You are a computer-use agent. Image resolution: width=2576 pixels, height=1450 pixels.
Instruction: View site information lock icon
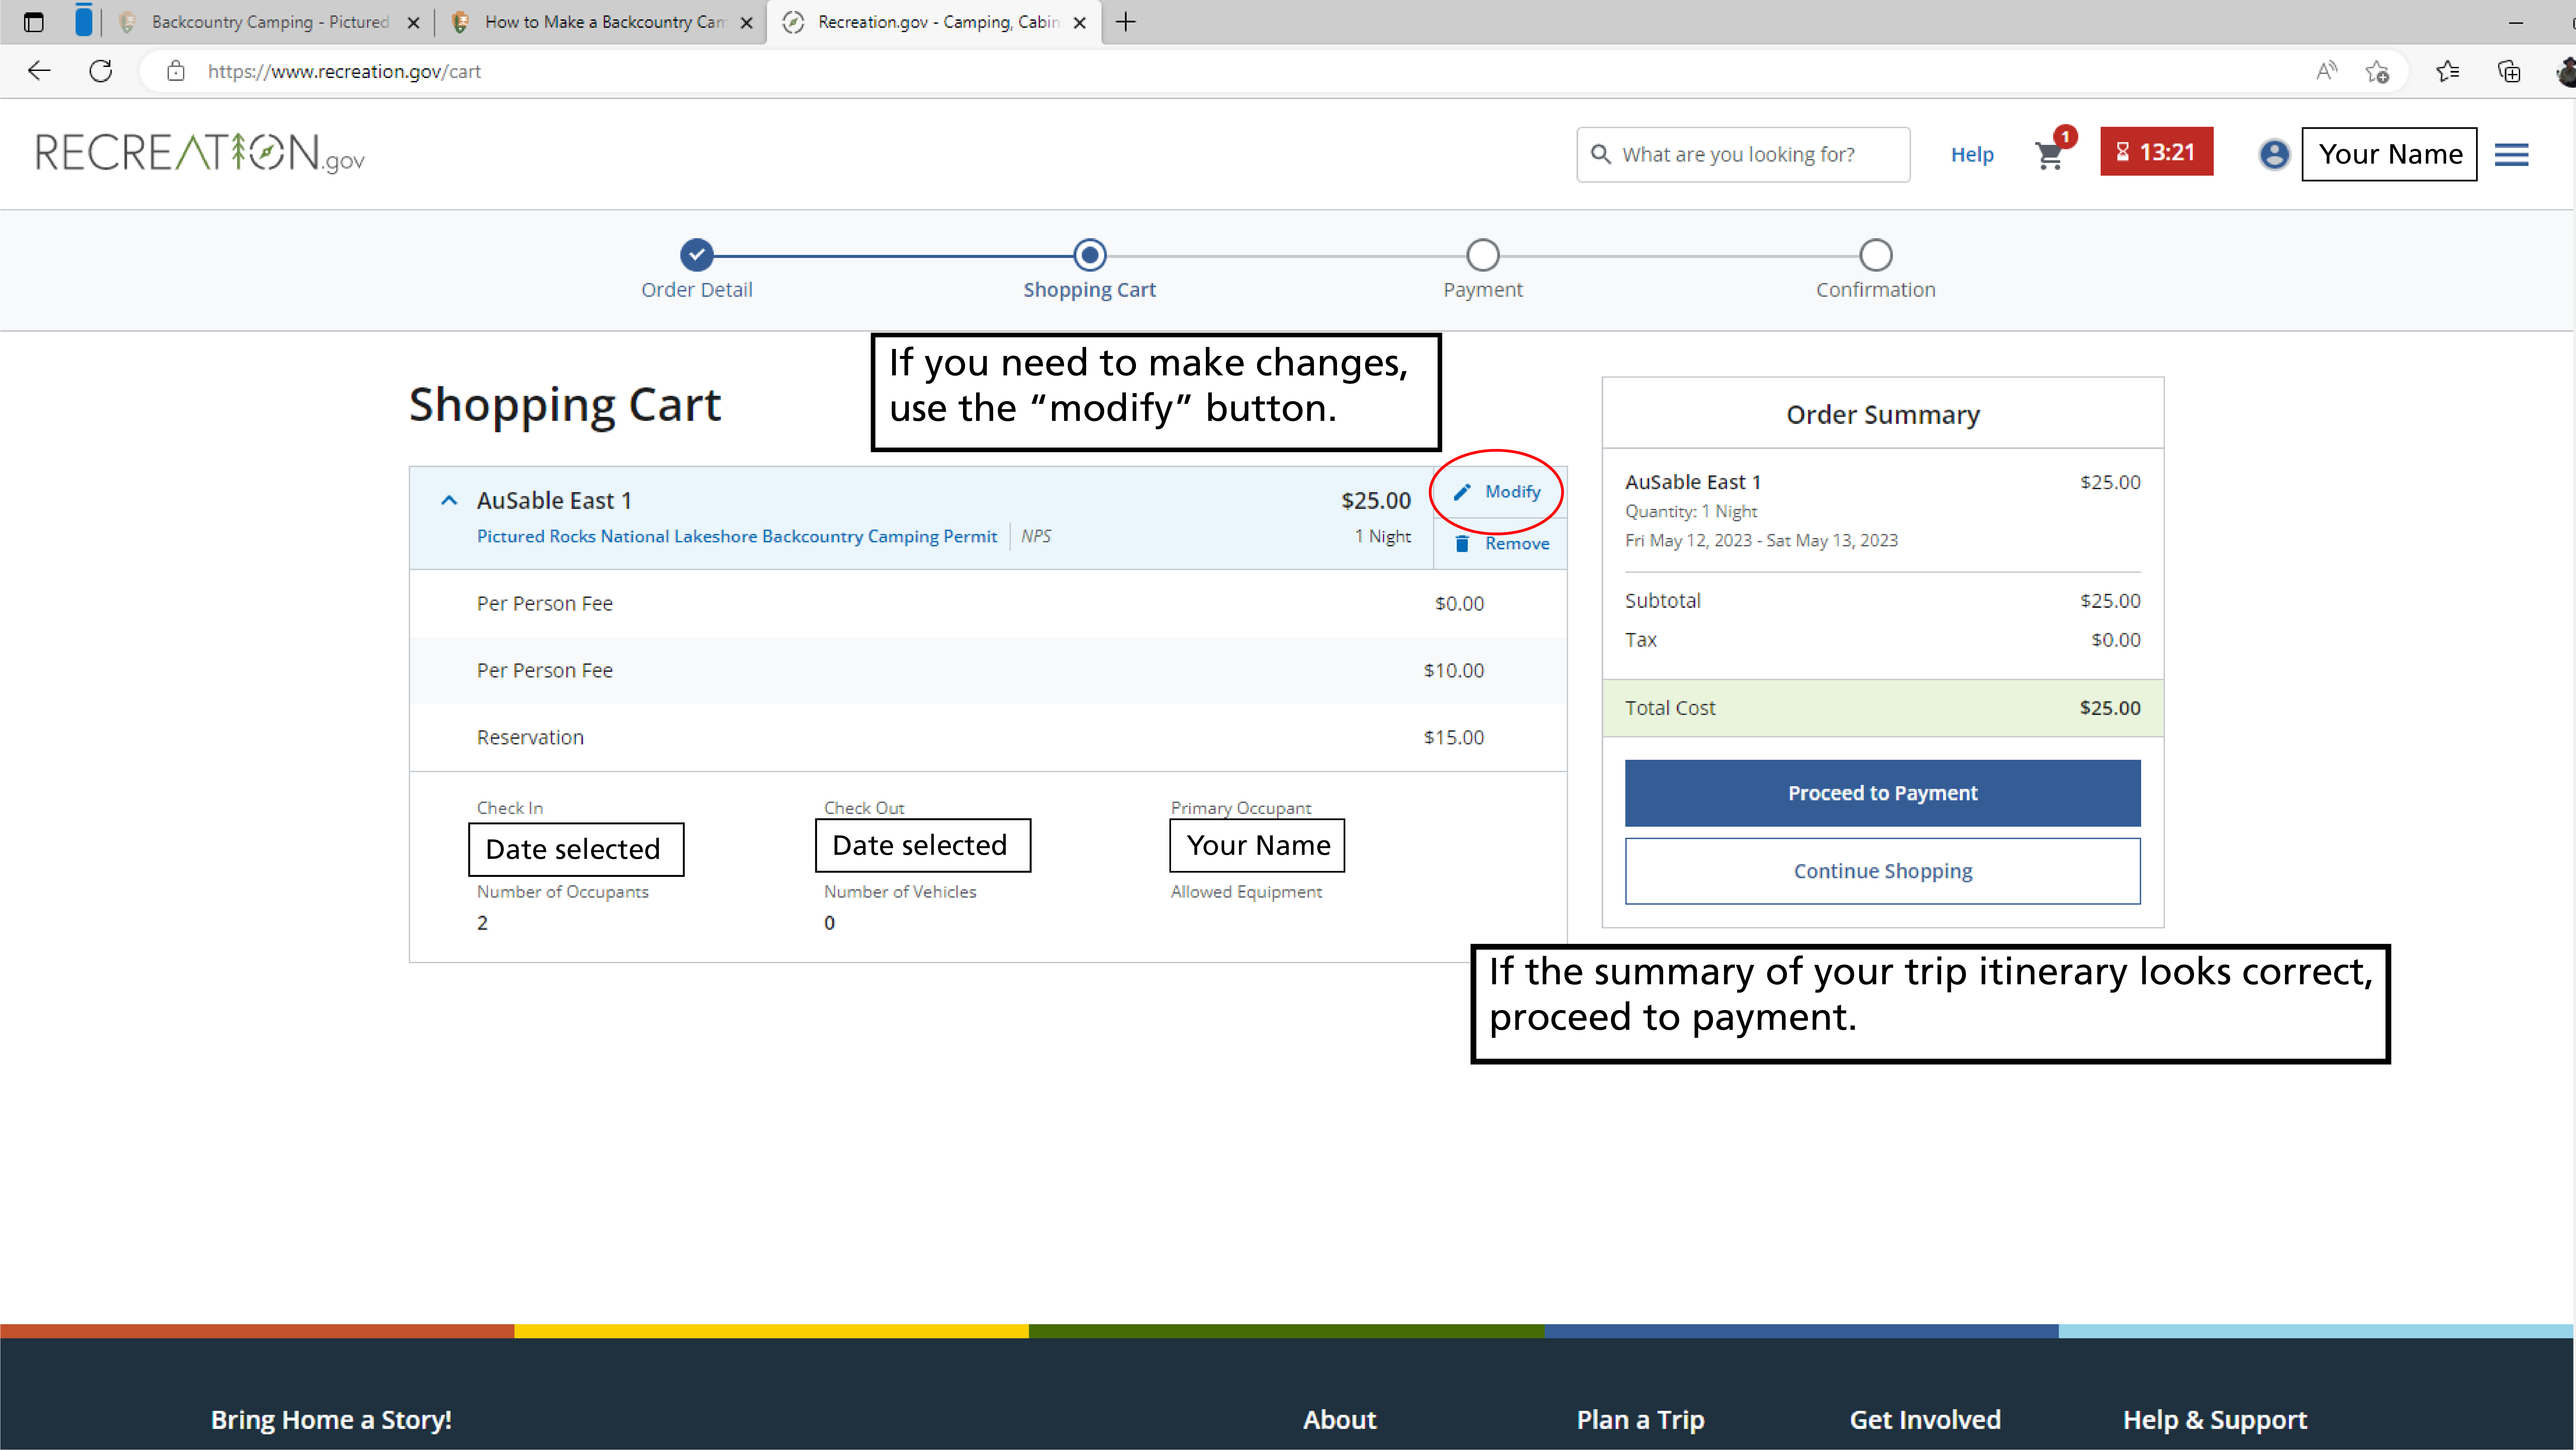click(x=176, y=71)
